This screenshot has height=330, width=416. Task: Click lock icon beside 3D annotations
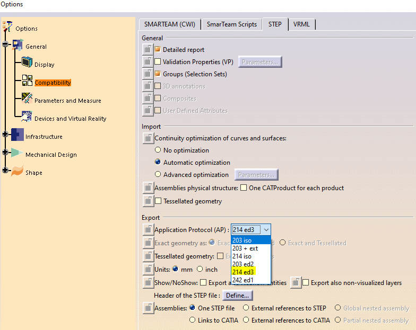[x=148, y=86]
